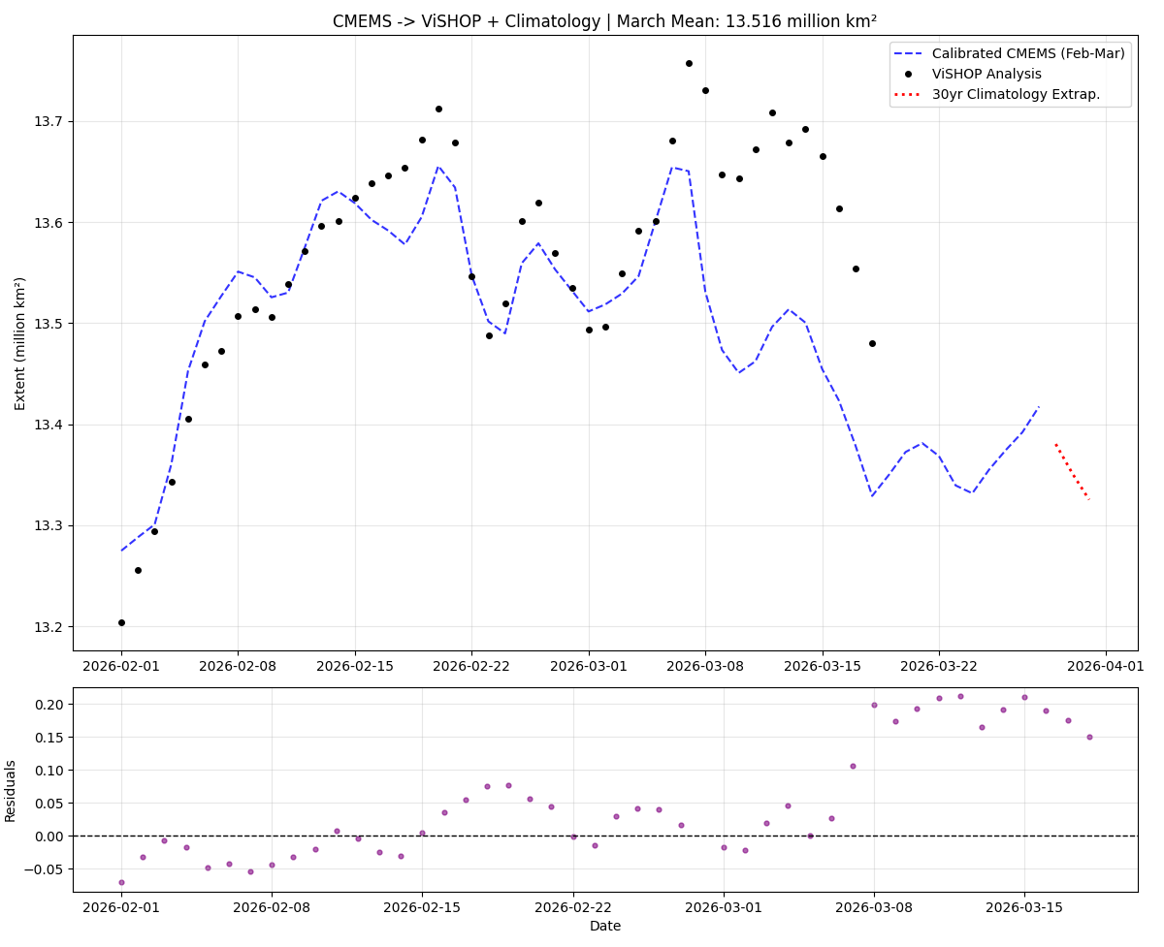Click the '2026-04-01' x-axis tick label
This screenshot has width=1164, height=947.
click(x=1107, y=666)
